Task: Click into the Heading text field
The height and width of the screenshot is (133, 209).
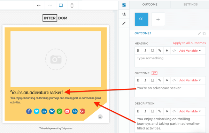Action: (170, 61)
